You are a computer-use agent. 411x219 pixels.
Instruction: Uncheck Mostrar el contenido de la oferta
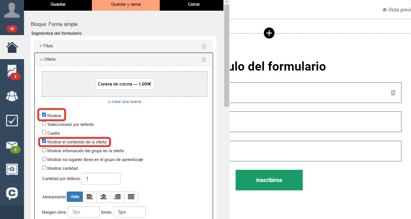pyautogui.click(x=44, y=141)
